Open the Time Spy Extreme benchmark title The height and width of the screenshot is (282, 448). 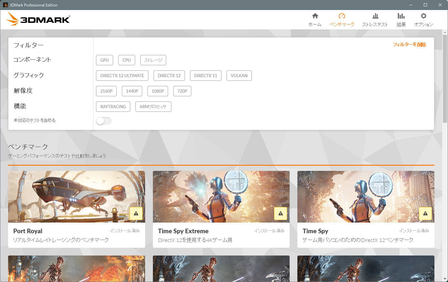click(183, 231)
